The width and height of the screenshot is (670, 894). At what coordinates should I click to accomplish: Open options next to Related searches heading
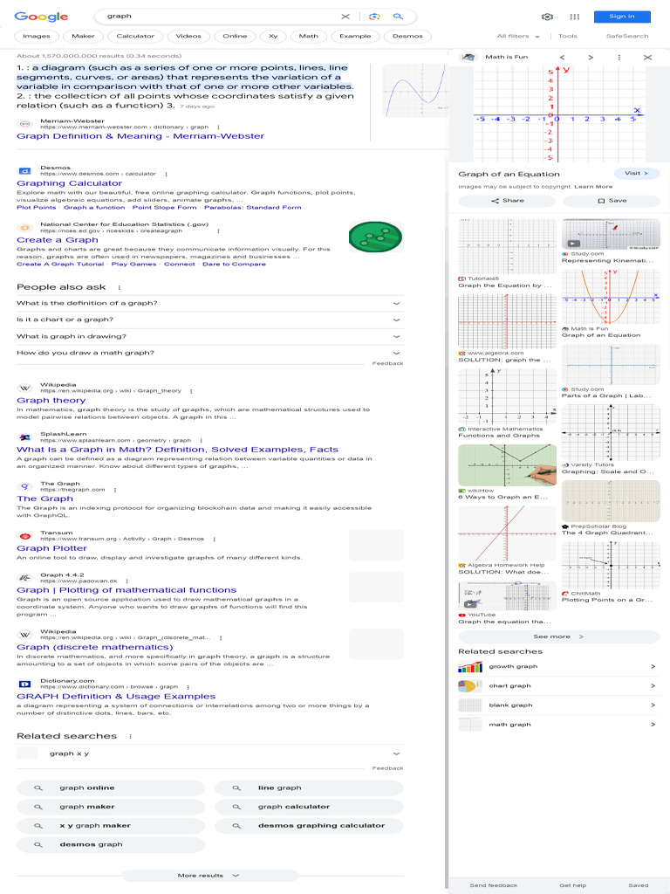pos(131,736)
